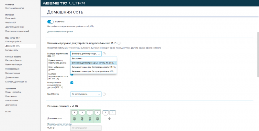
Task: Open the Band Steering dropdown
Action: click(86, 94)
